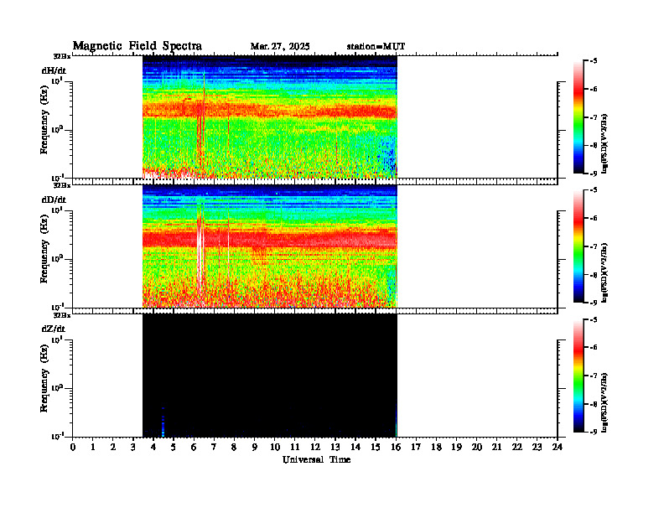Click the "23" hour tick label
The image size is (664, 513).
537,448
